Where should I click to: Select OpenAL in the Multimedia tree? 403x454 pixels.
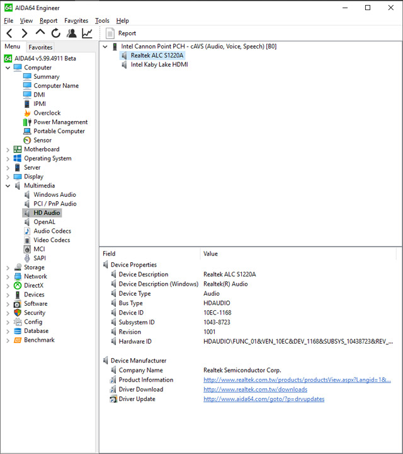click(44, 222)
